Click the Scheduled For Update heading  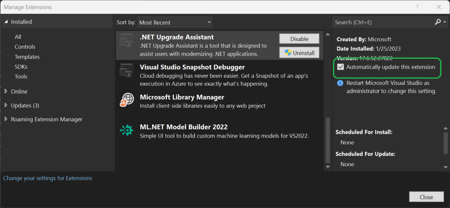[x=365, y=154]
